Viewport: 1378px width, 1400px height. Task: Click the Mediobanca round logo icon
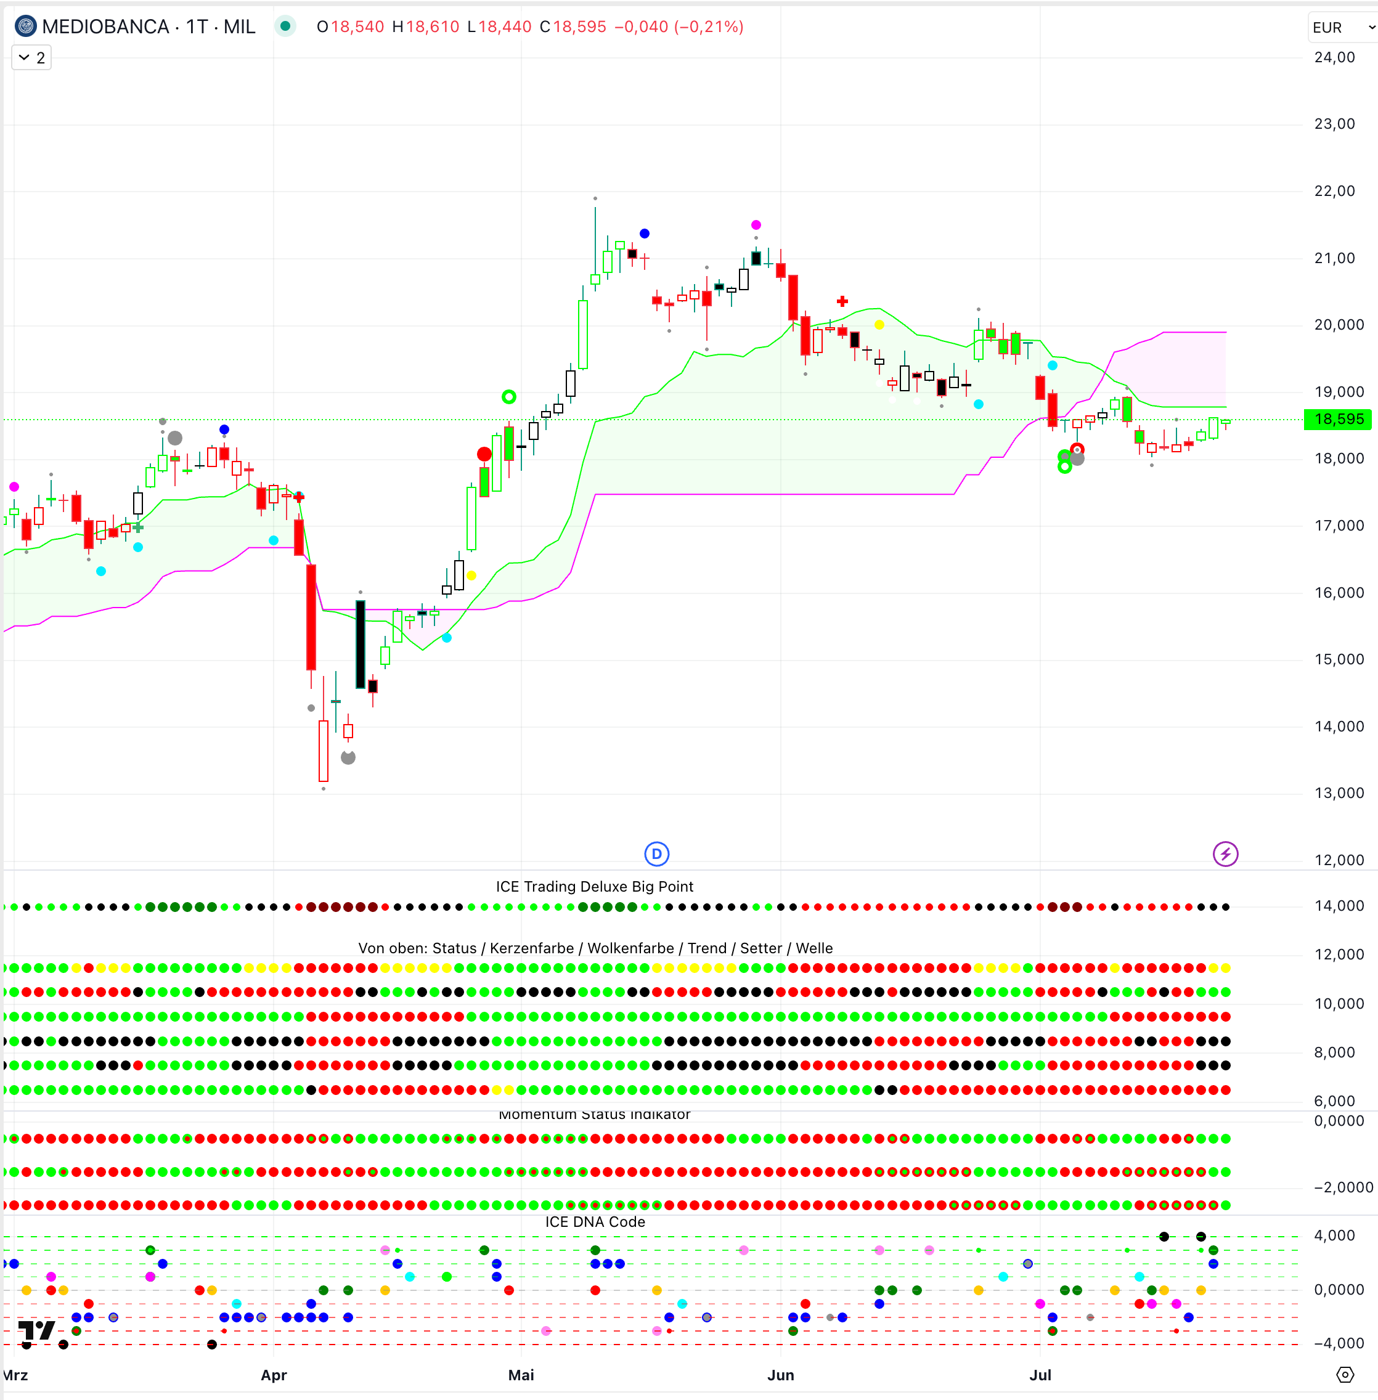(25, 26)
